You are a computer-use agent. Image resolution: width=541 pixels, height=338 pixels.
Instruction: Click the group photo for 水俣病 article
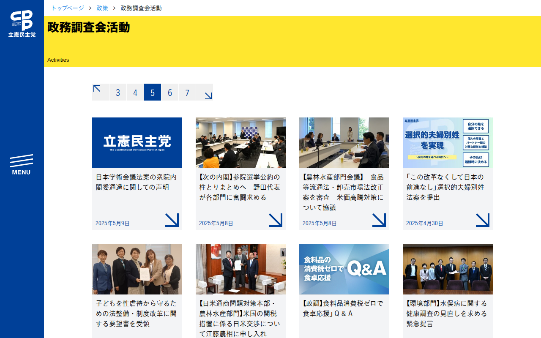(x=448, y=269)
